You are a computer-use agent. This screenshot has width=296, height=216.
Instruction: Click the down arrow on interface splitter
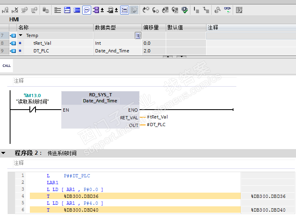coord(181,56)
